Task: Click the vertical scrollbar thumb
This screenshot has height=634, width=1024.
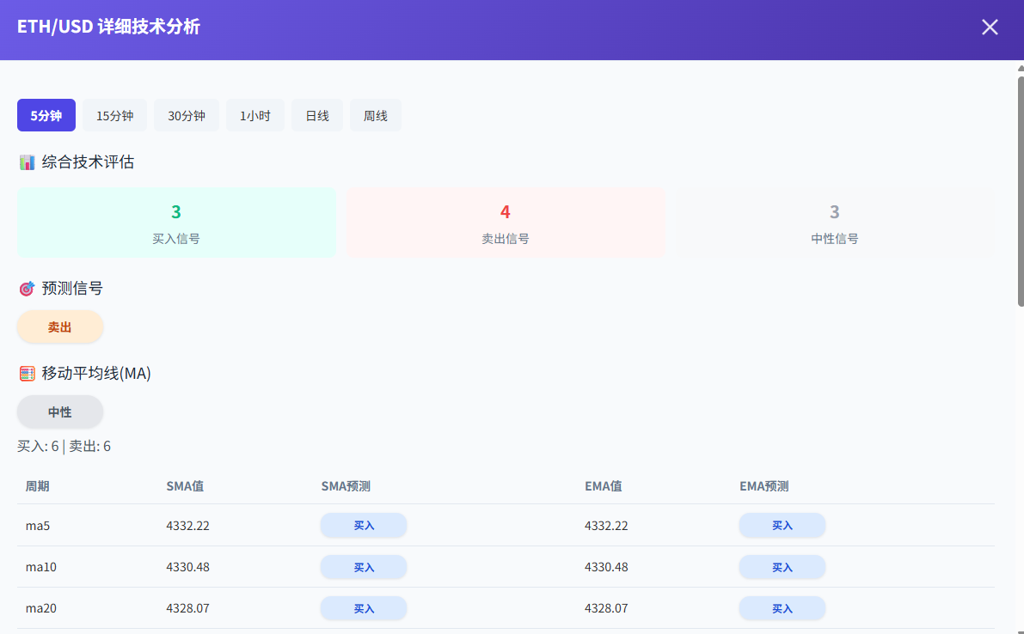Action: pyautogui.click(x=1020, y=189)
